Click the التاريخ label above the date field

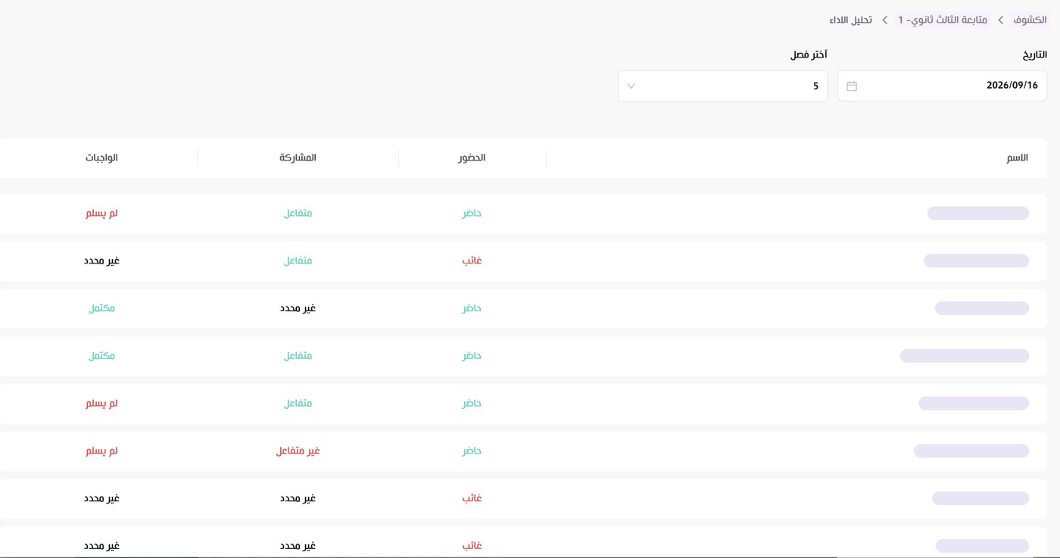[1034, 55]
